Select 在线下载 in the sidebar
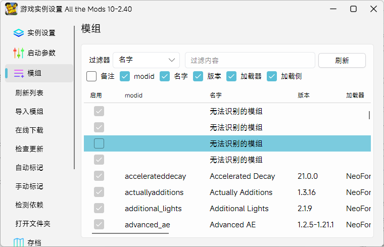The height and width of the screenshot is (247, 384). click(29, 130)
